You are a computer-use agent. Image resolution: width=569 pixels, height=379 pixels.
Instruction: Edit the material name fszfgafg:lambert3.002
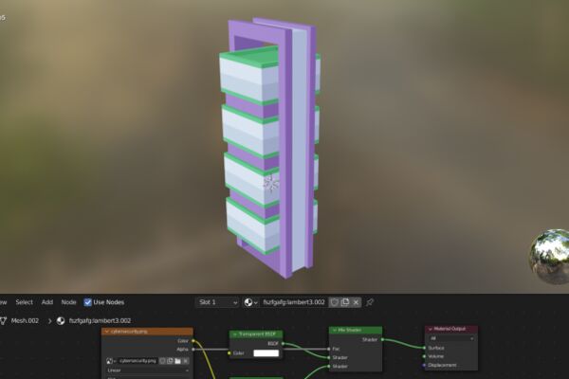pos(294,302)
